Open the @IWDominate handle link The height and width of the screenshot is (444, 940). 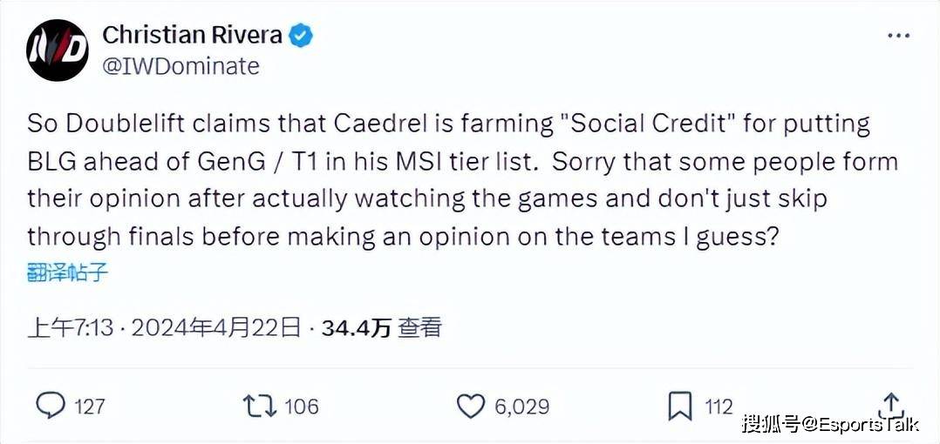(181, 65)
